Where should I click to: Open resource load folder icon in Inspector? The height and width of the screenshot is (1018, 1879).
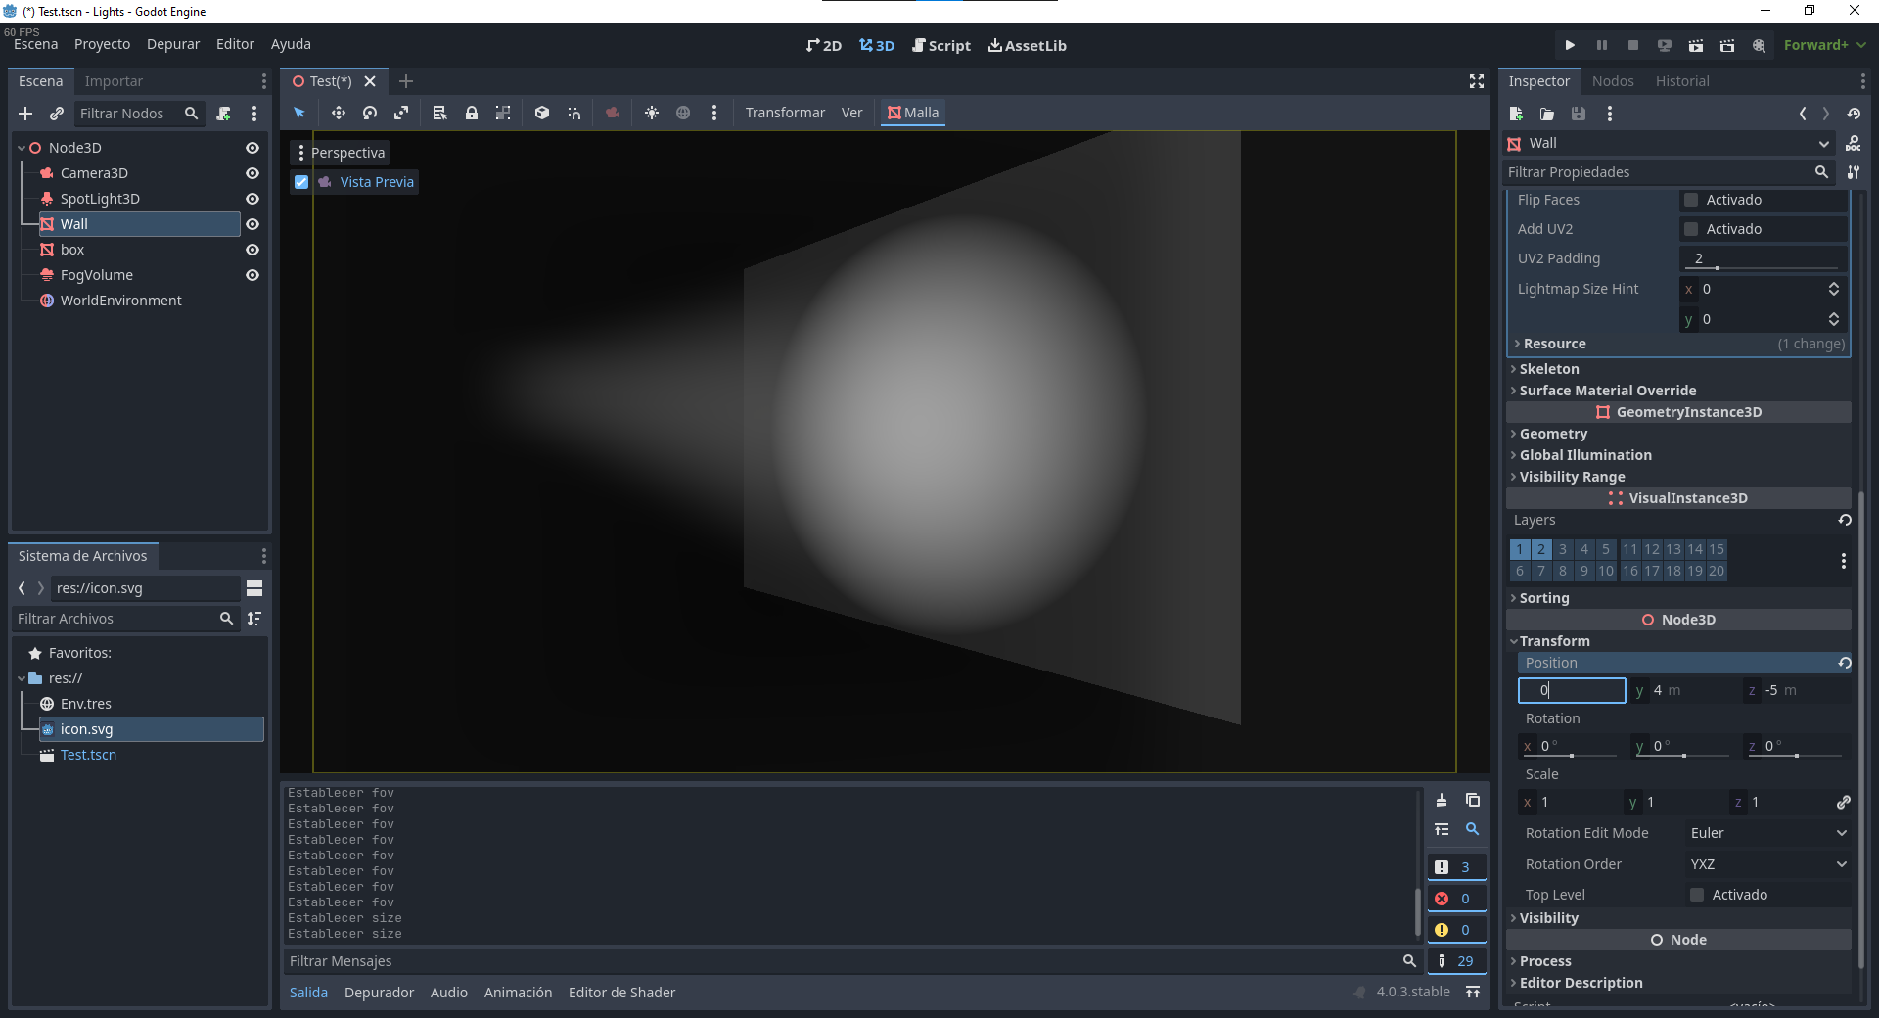coord(1547,114)
